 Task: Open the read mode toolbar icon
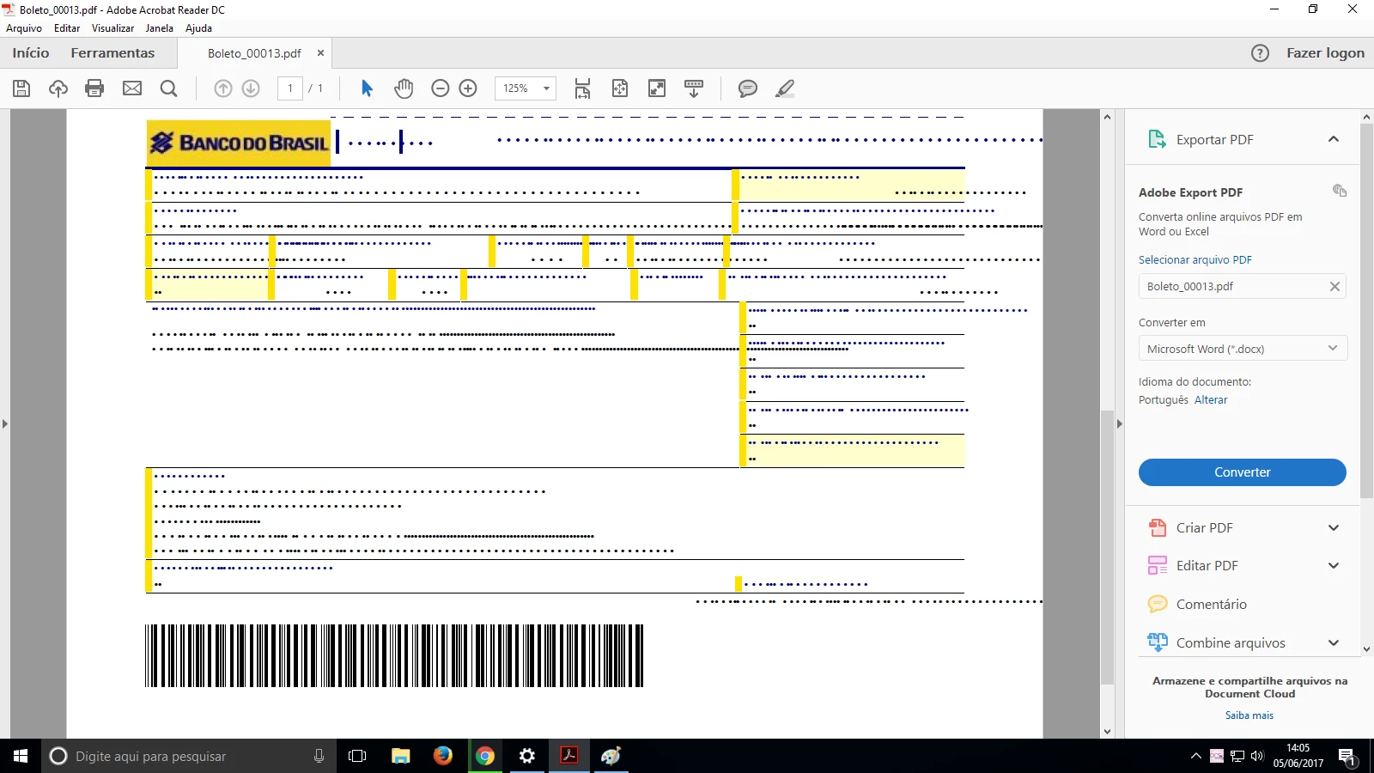pos(694,88)
